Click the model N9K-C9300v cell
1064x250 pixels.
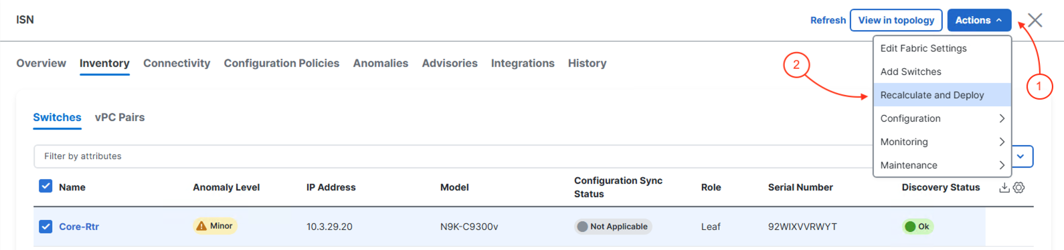(x=469, y=227)
